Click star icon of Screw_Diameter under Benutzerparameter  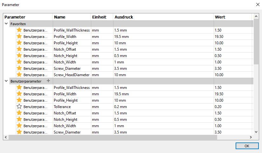19,132
